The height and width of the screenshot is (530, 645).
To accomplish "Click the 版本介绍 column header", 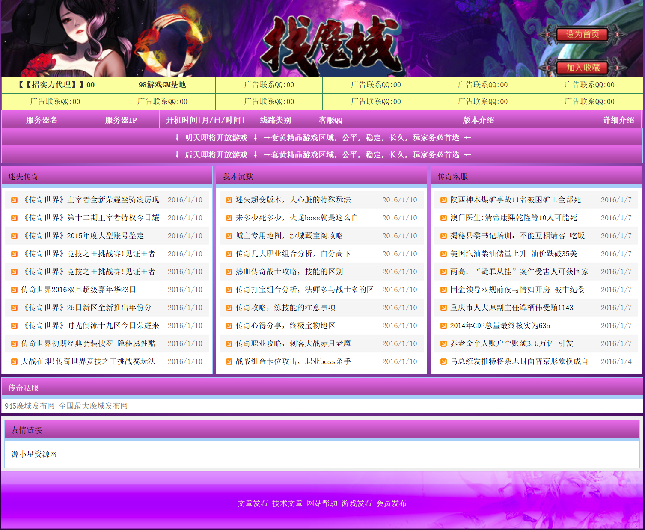I will tap(478, 120).
